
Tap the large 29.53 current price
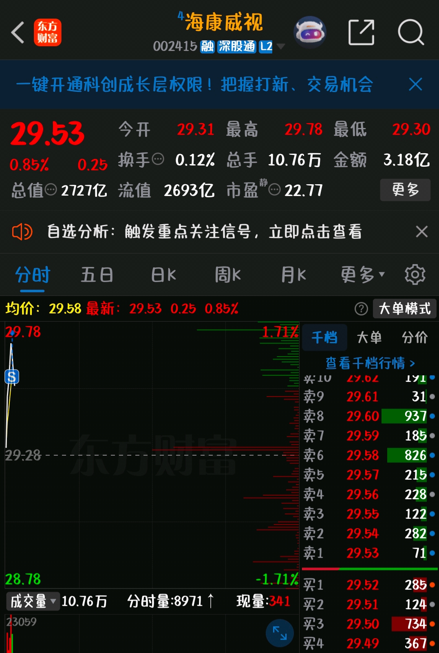tap(47, 134)
